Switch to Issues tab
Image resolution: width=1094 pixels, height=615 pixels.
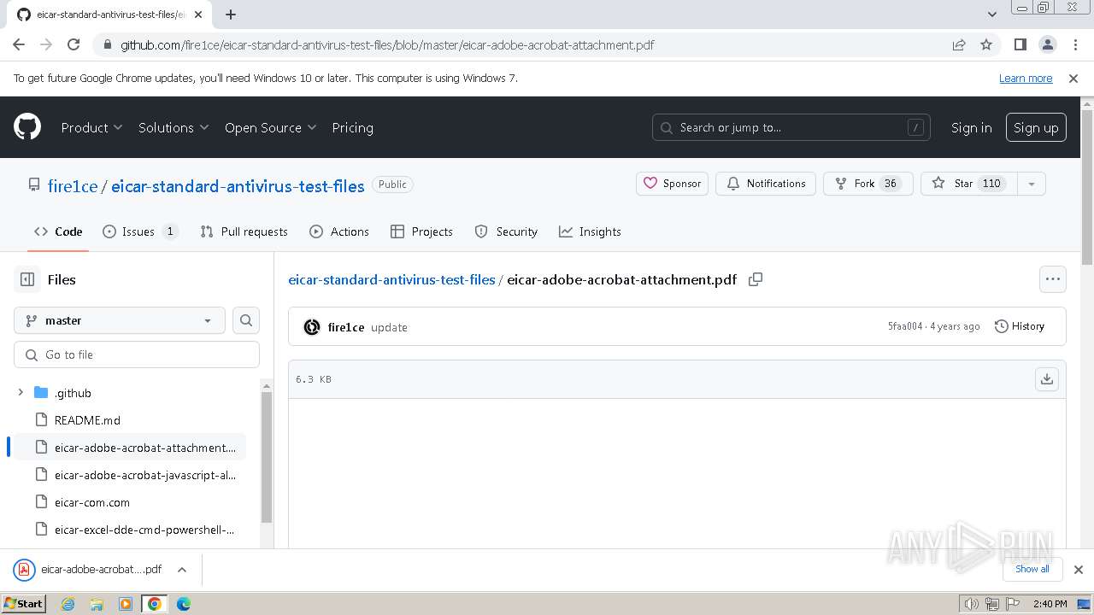[x=140, y=231]
